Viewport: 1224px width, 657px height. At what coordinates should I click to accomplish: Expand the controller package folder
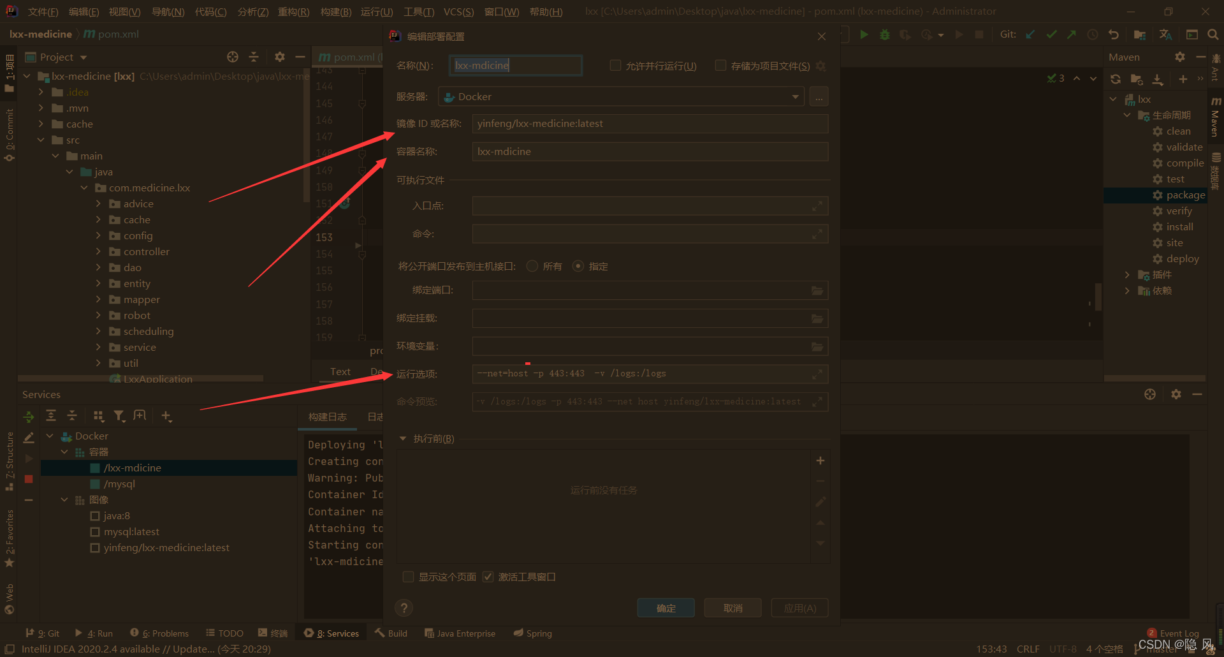98,251
